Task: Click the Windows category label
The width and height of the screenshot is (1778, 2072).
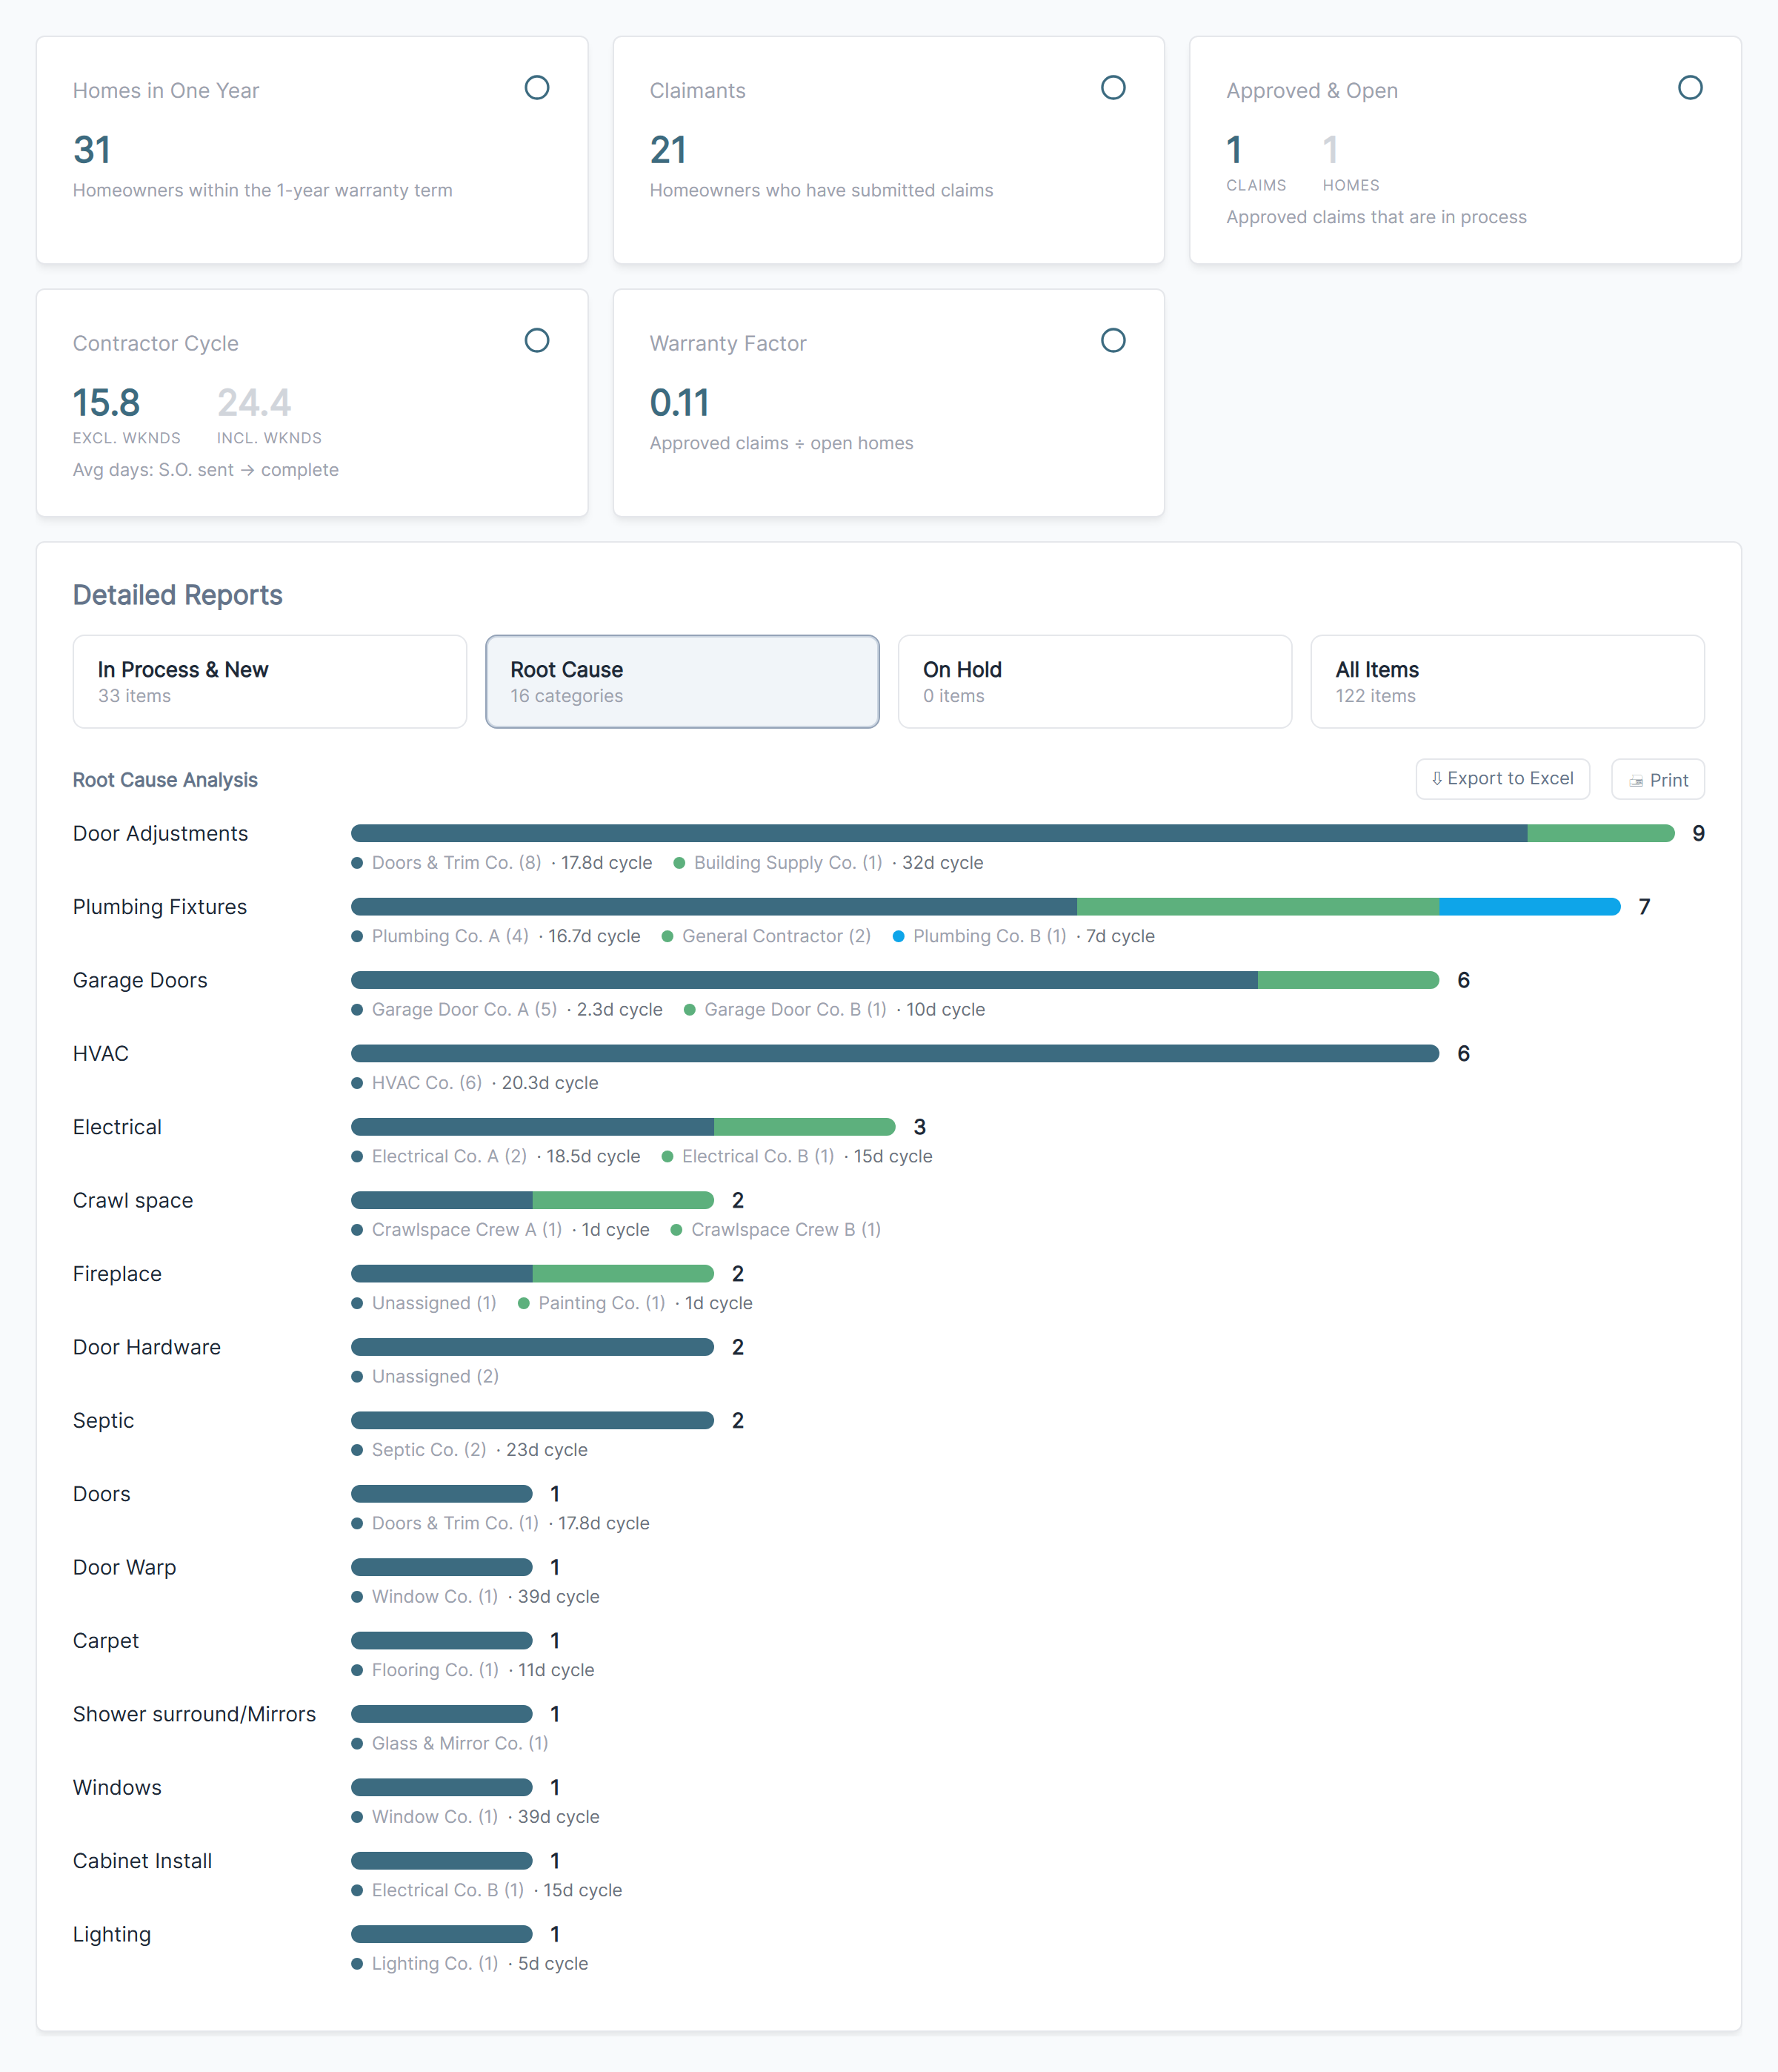Action: coord(117,1787)
